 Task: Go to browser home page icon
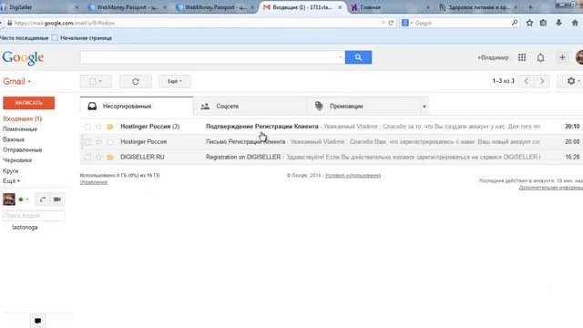tap(575, 23)
